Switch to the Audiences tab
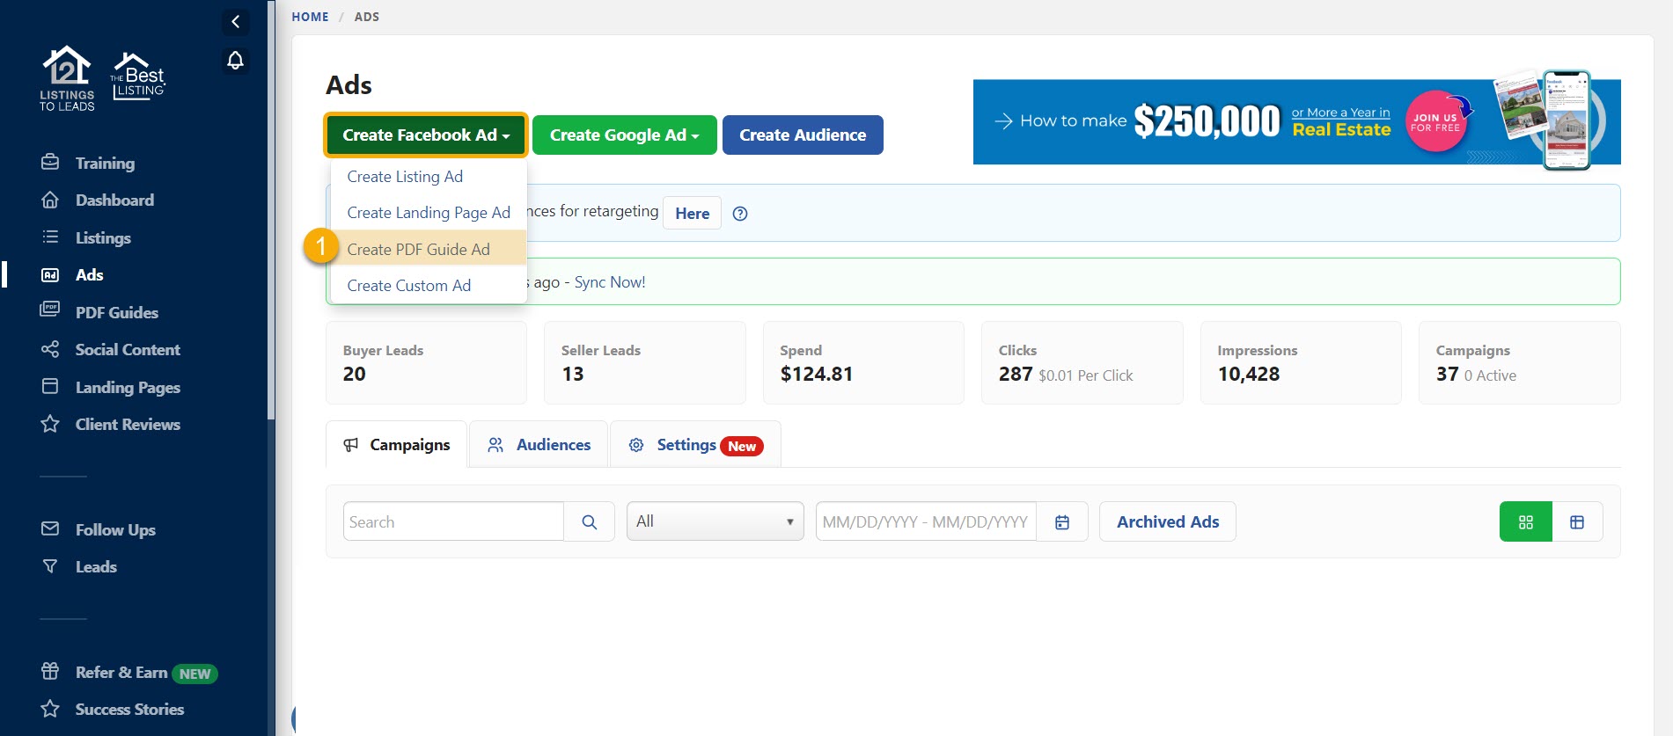 tap(539, 445)
